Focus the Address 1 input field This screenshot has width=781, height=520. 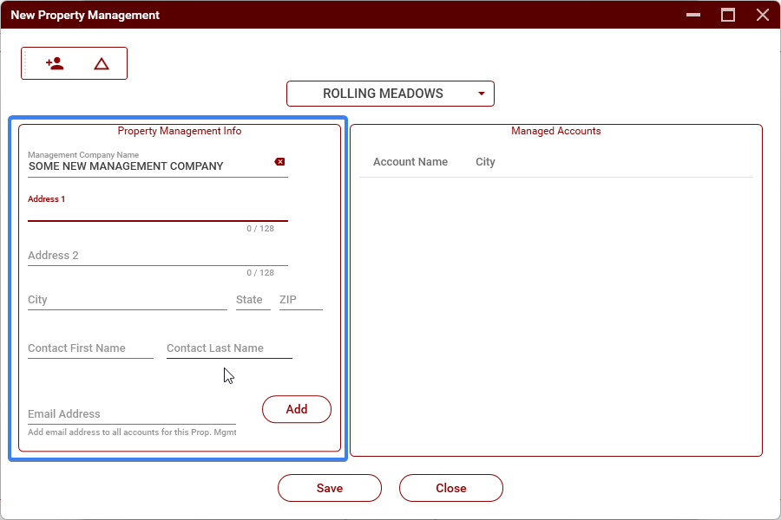tap(157, 211)
